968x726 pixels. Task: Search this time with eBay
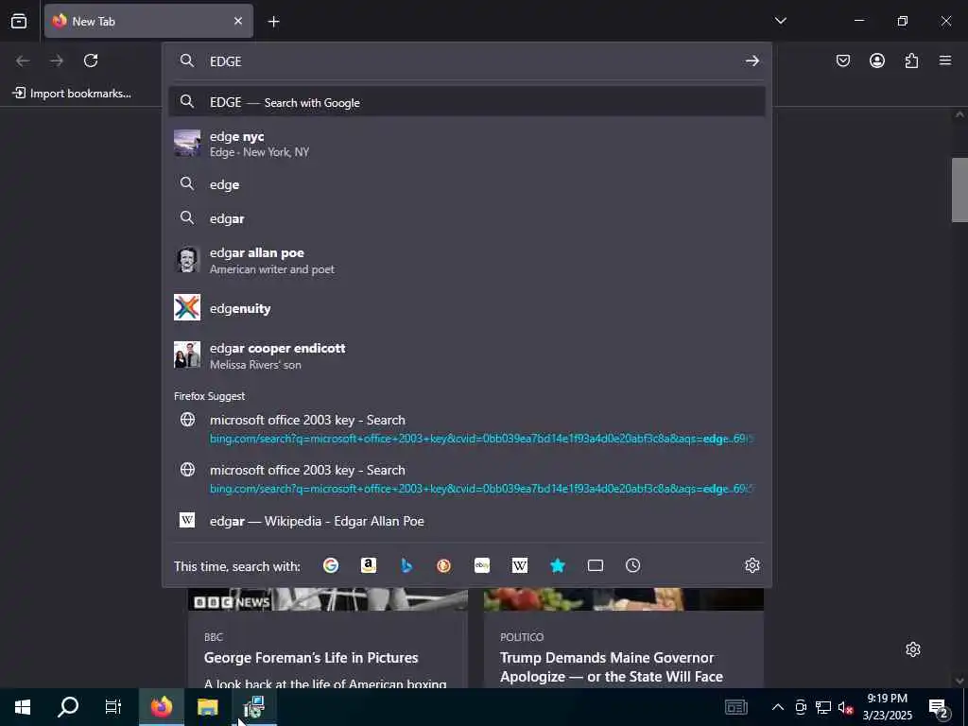coord(481,565)
